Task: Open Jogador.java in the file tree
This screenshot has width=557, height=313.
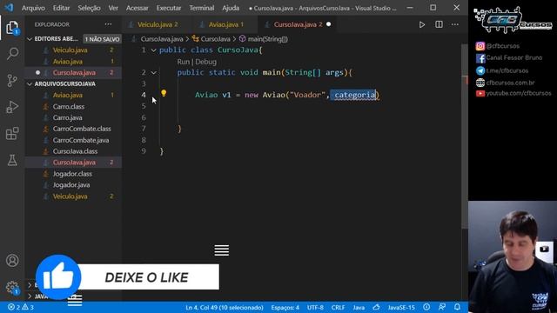Action: [71, 185]
